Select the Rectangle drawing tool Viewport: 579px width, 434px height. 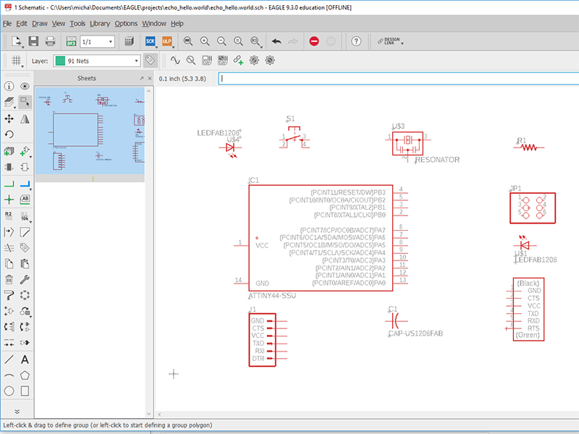[x=25, y=391]
